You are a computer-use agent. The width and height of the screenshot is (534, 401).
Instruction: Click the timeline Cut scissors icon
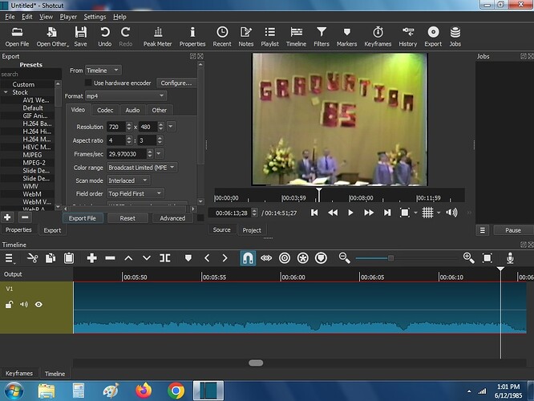(32, 258)
